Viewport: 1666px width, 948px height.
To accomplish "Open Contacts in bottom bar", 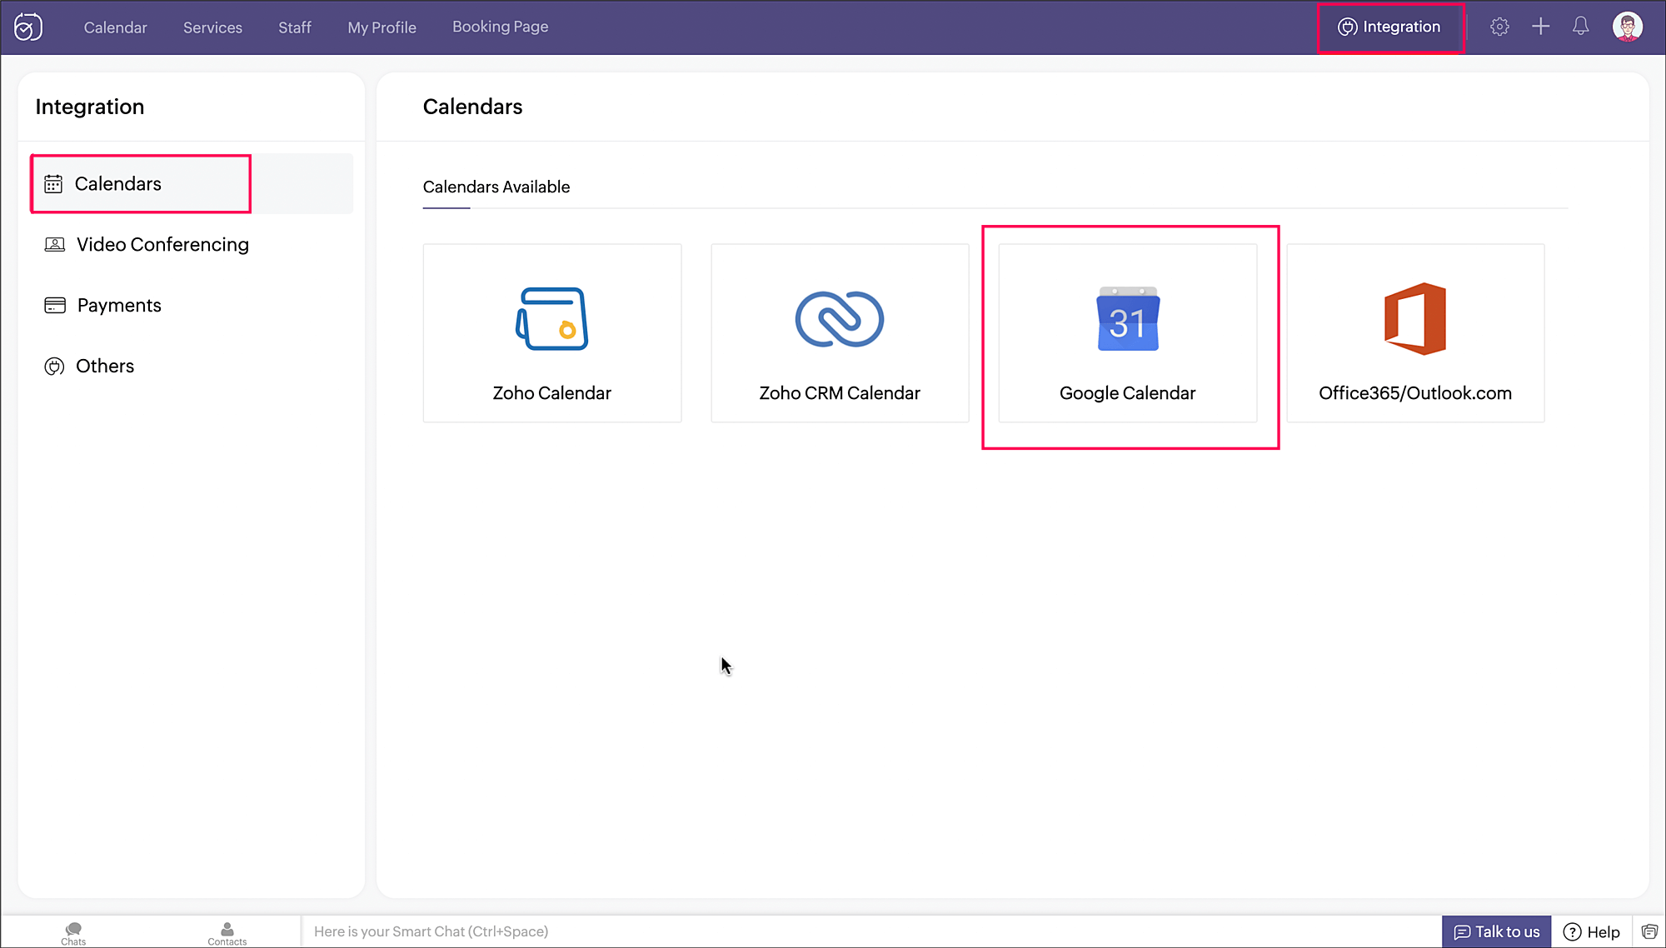I will pyautogui.click(x=227, y=933).
